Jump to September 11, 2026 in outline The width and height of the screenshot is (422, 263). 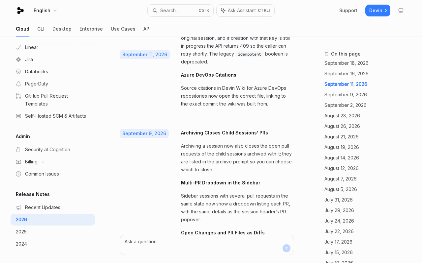346,84
